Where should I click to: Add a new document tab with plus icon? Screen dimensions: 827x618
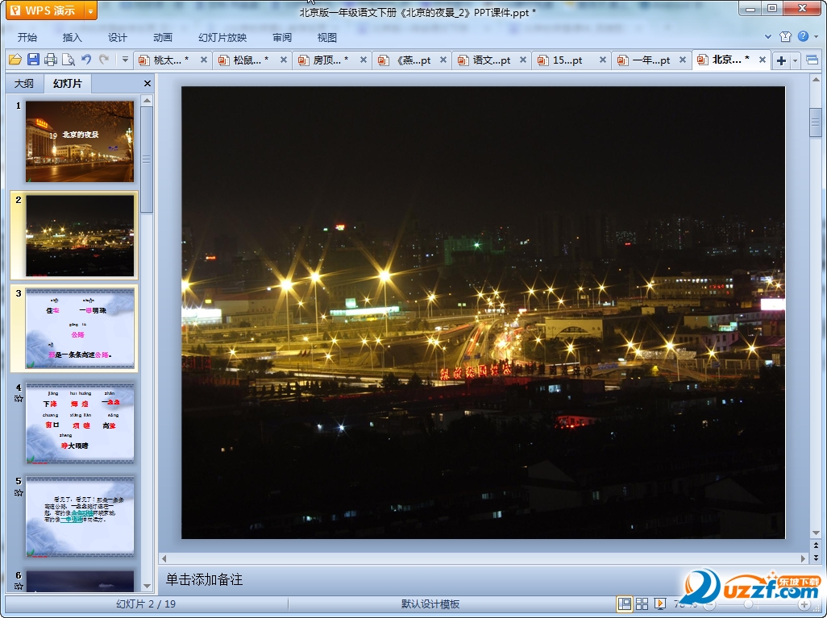click(781, 60)
